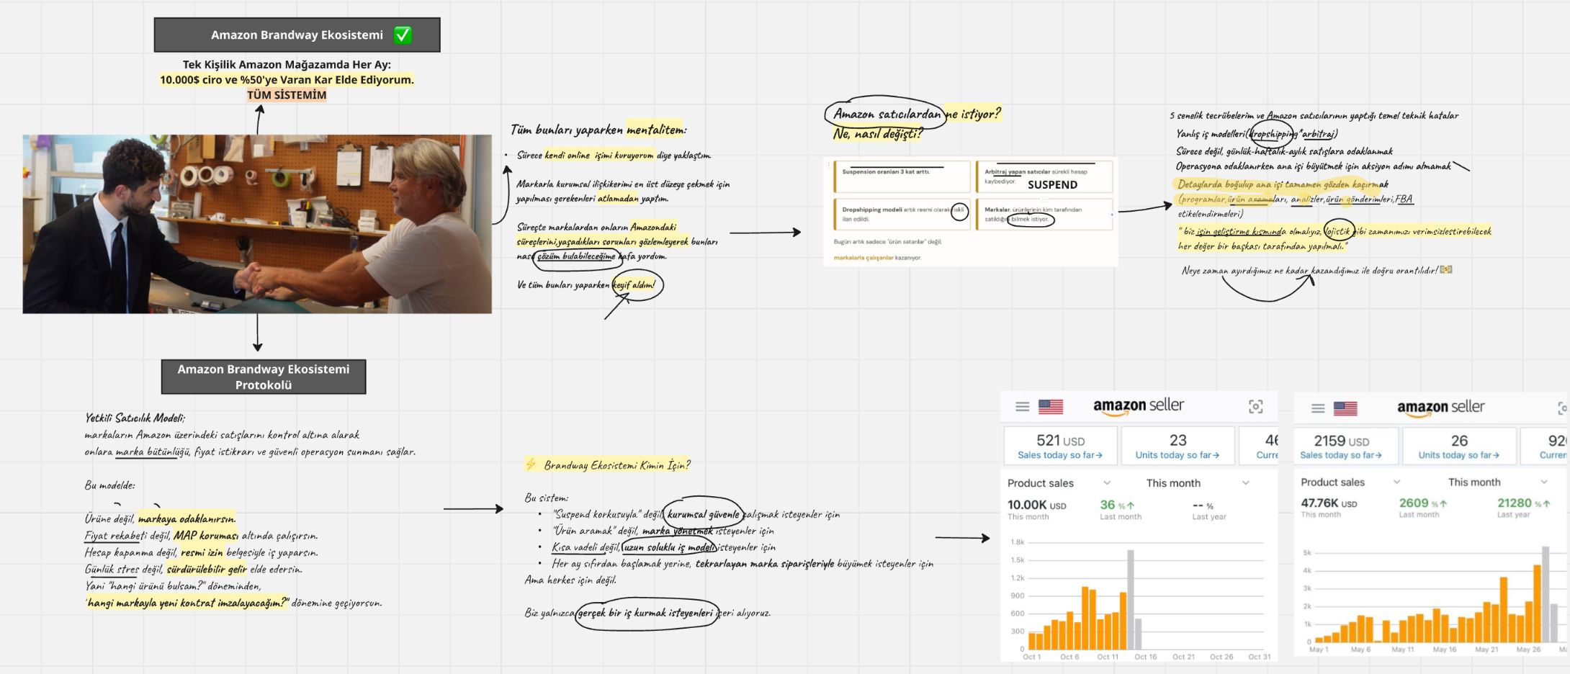Click the amazon seller logo above 47.76K USD

[x=1440, y=408]
